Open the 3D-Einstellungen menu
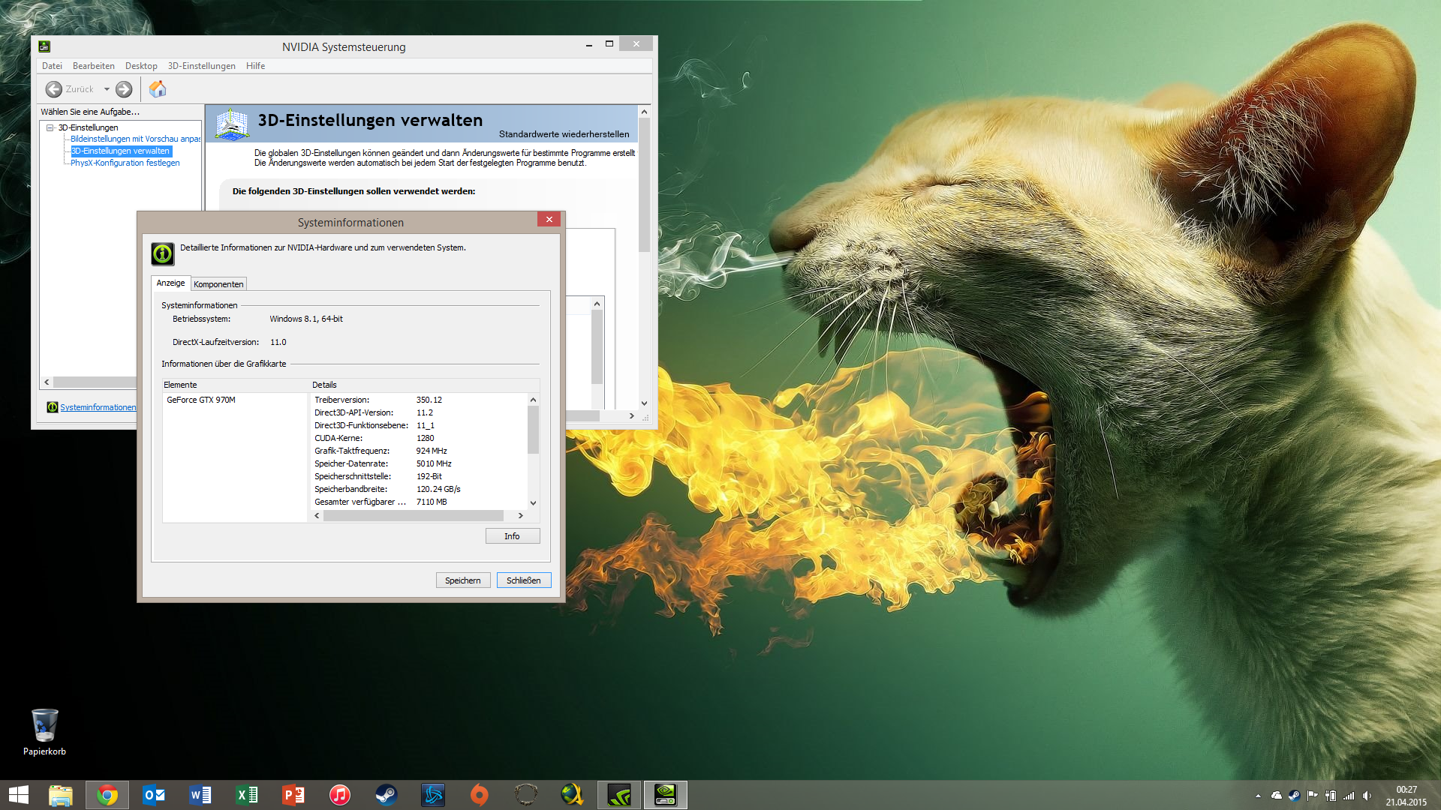Image resolution: width=1441 pixels, height=810 pixels. point(201,66)
